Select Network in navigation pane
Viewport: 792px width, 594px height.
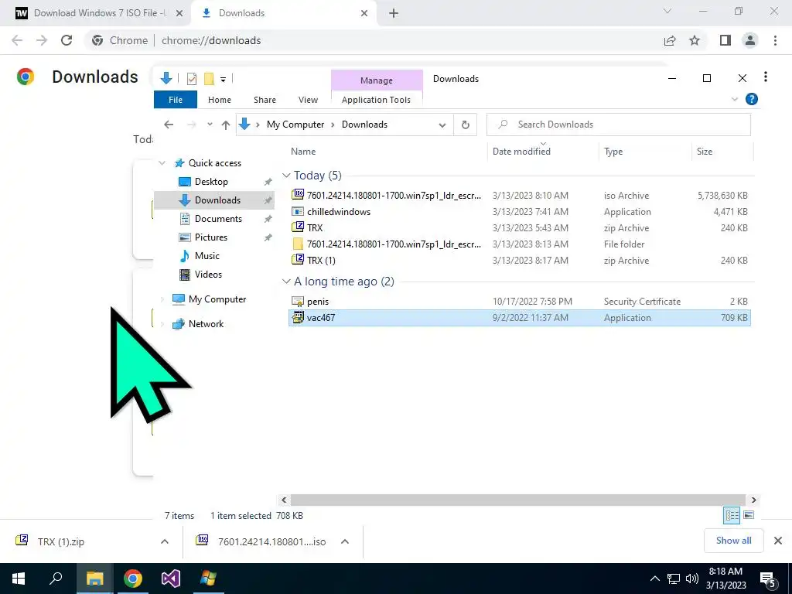pyautogui.click(x=206, y=324)
